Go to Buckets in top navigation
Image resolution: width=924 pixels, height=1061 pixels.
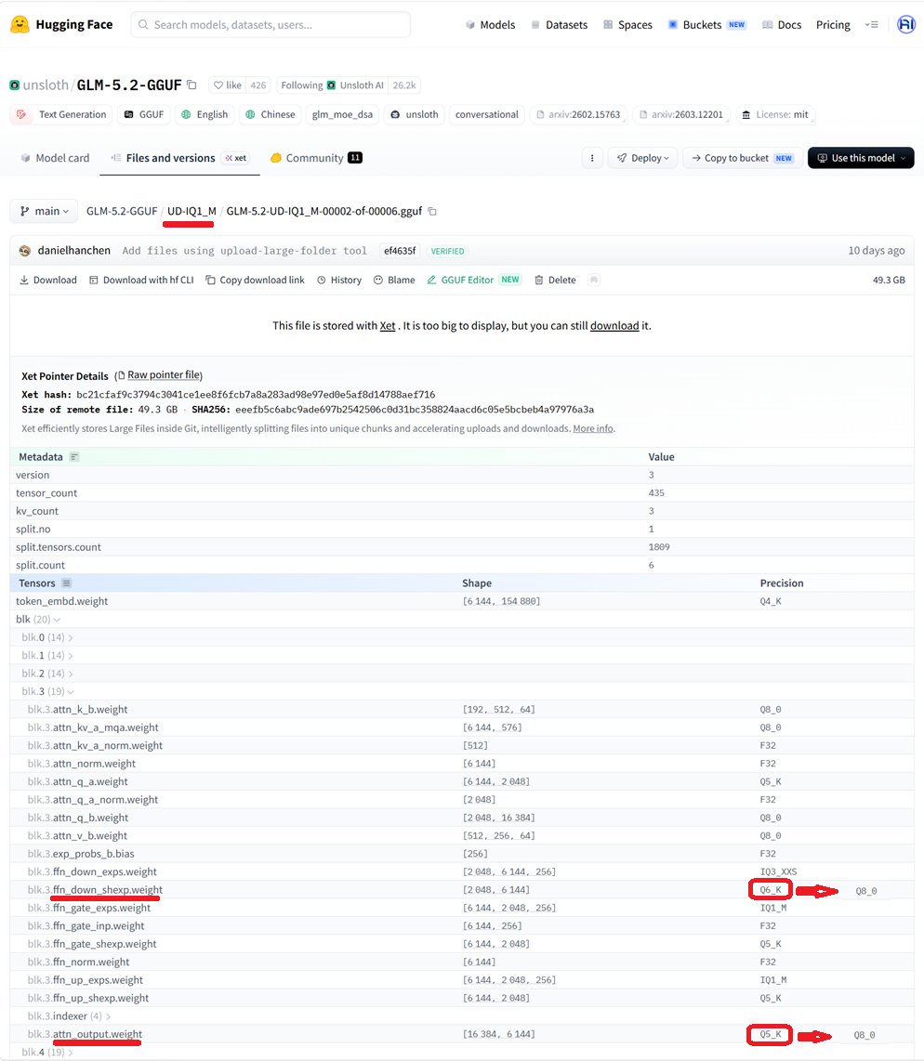click(x=706, y=24)
